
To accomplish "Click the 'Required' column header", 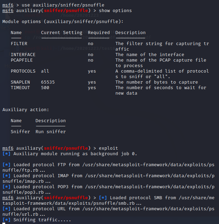I will coord(99,33).
